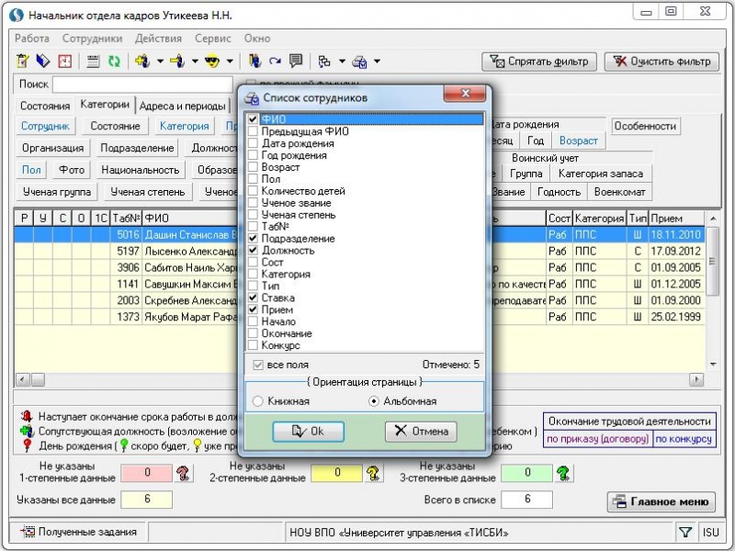The image size is (735, 551).
Task: Select the row with Таб№ 1373
Action: [359, 317]
